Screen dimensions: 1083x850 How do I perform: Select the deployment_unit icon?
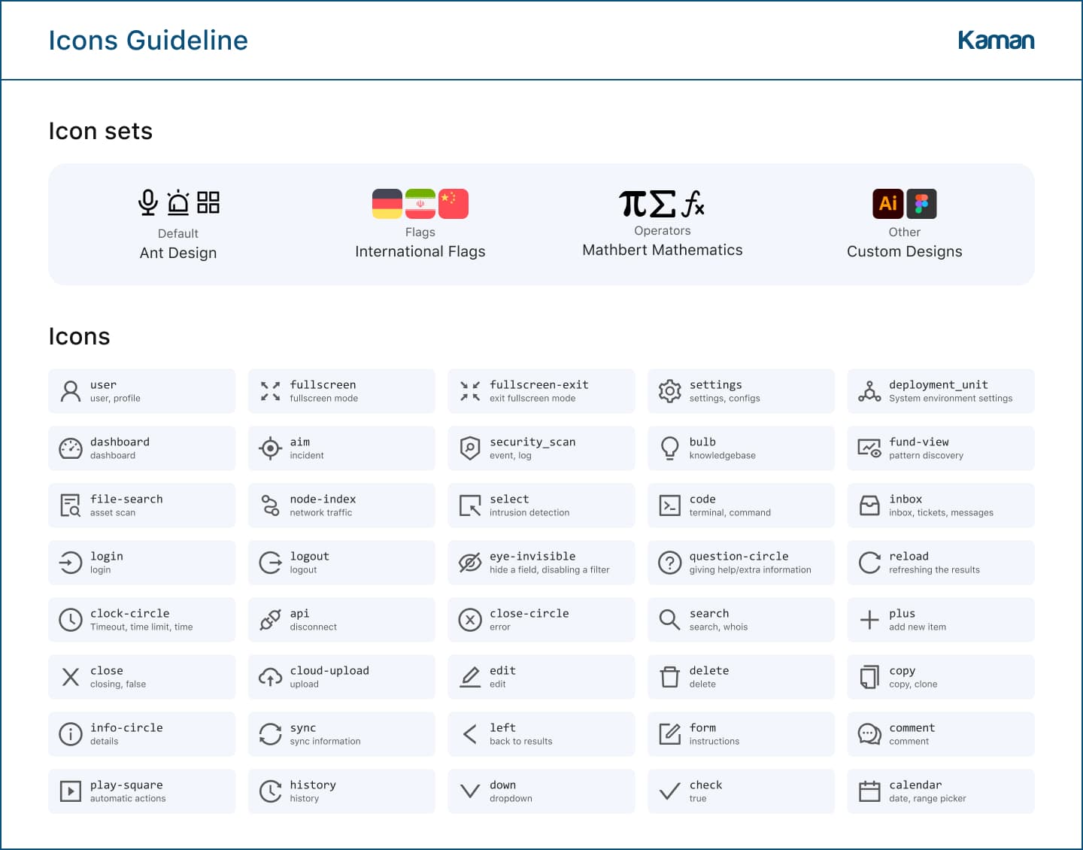(869, 391)
